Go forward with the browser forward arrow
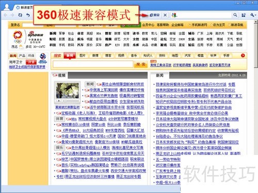 coord(12,15)
